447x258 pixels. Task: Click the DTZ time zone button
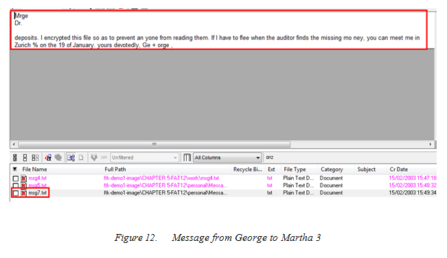(270, 157)
